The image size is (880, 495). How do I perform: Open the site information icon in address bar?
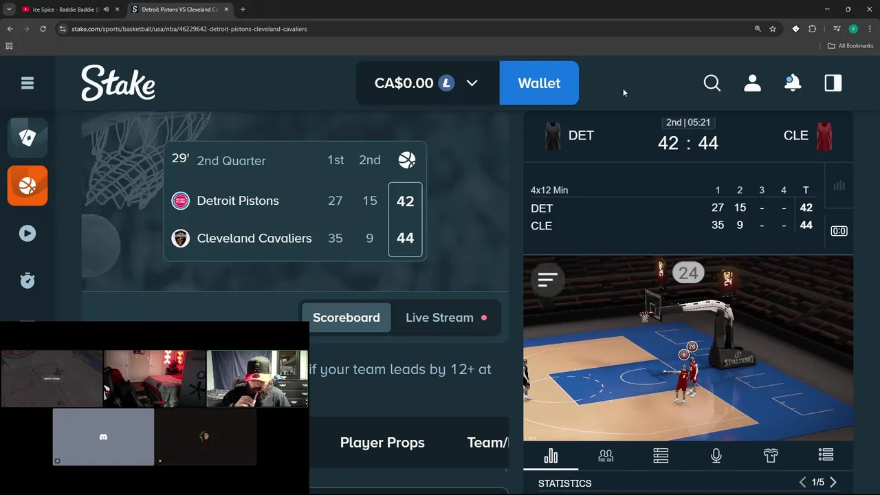tap(63, 29)
